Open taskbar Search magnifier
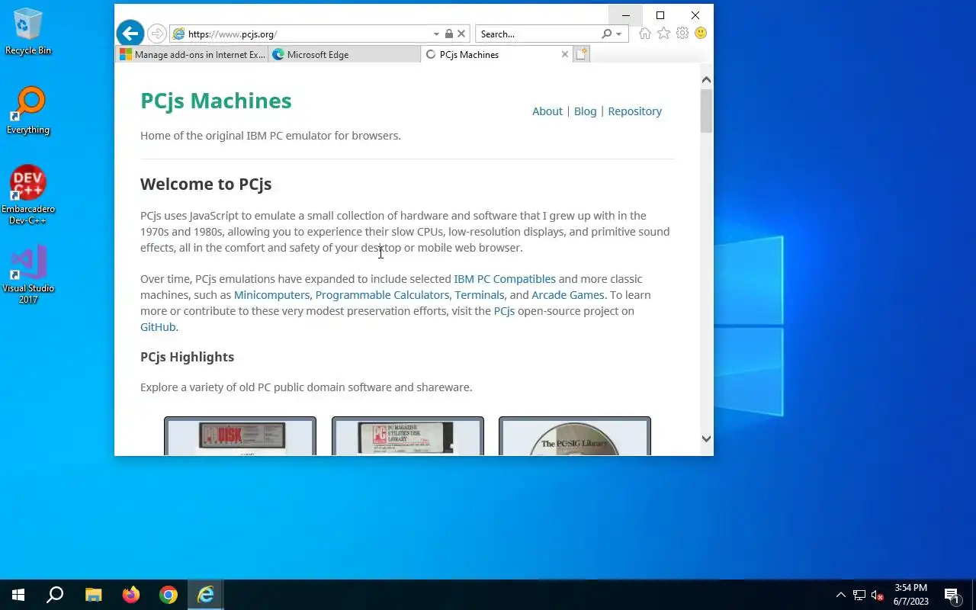Screen dimensions: 976x610 (55, 595)
